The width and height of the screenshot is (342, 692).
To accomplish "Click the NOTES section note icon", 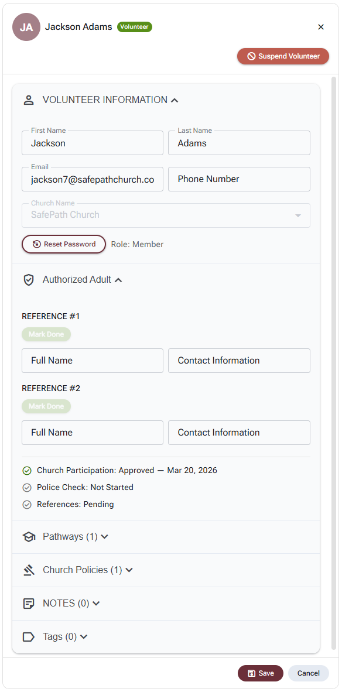I will point(29,604).
